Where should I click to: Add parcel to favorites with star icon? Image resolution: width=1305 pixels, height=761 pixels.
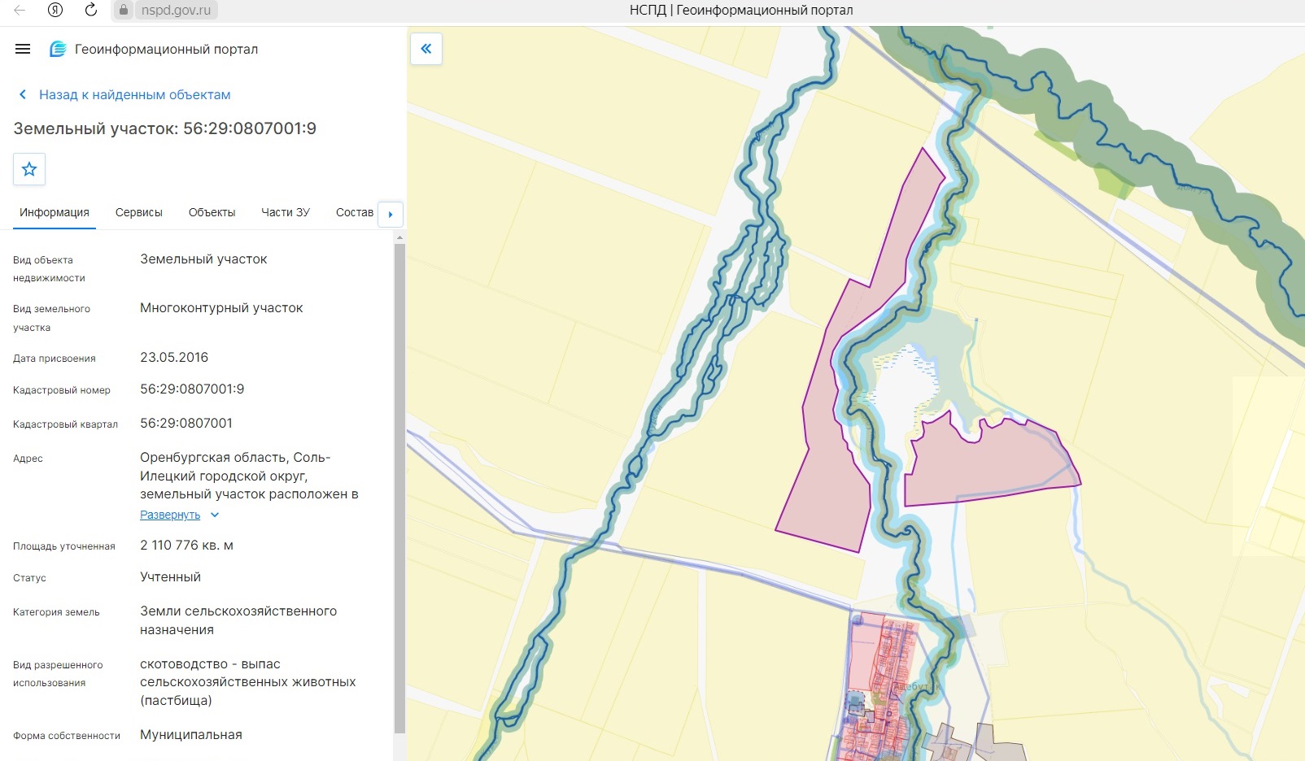pos(29,169)
